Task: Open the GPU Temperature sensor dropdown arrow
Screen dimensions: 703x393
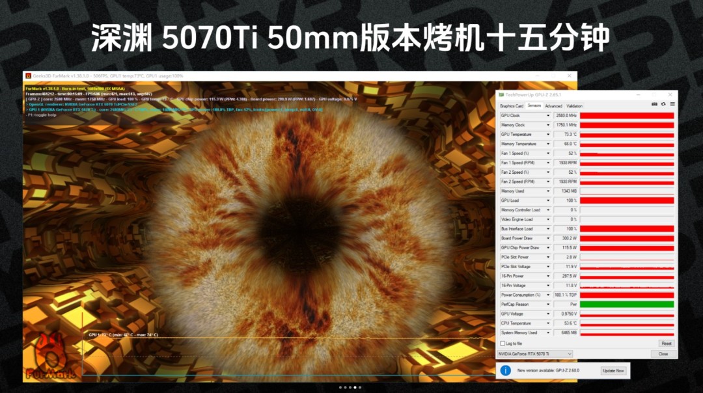Action: pos(548,135)
